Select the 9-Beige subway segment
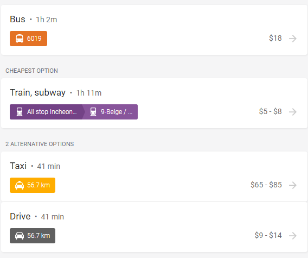Screen dimensions: 308x258 point(111,112)
